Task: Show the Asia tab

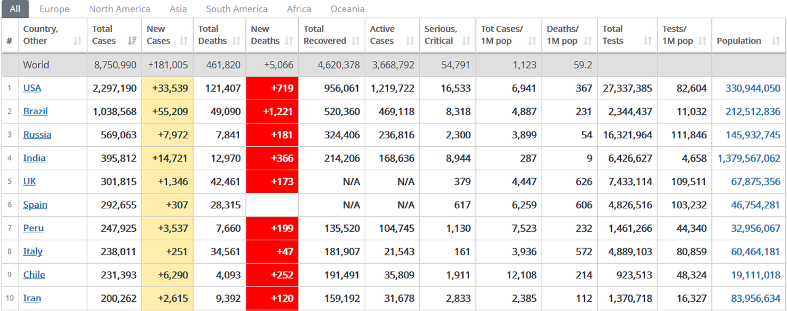Action: tap(178, 9)
